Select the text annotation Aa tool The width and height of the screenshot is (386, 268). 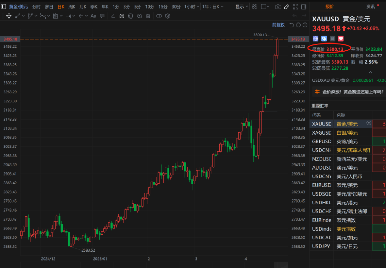(93, 16)
